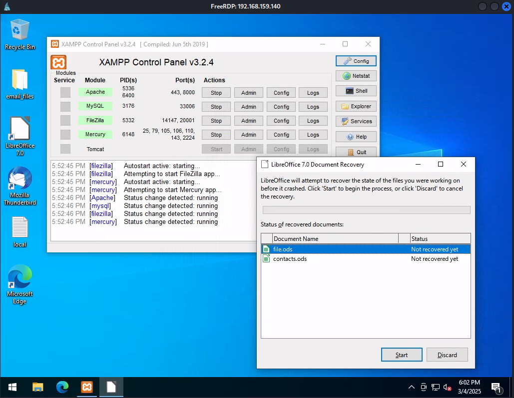Click the muted volume tray icon
The width and height of the screenshot is (514, 398).
[447, 388]
